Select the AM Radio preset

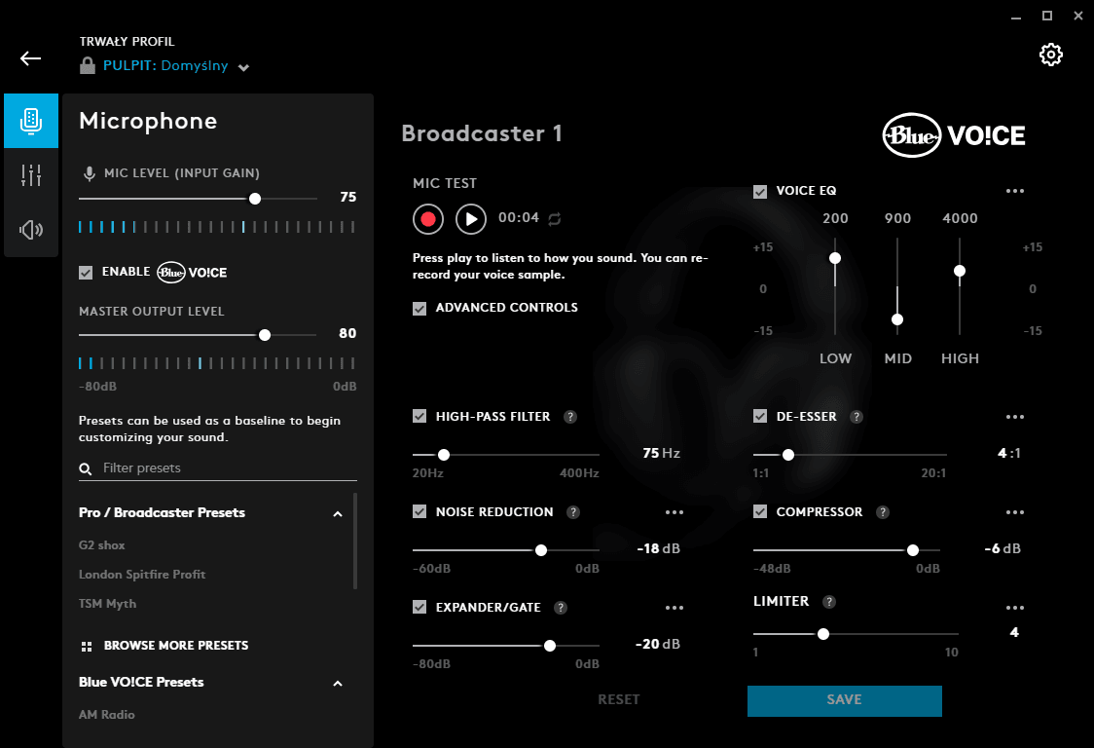[107, 715]
